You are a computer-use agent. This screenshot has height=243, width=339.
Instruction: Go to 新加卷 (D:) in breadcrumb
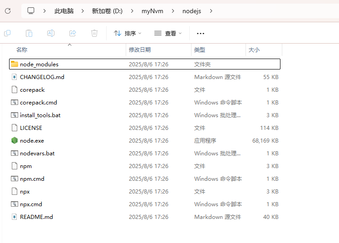107,11
